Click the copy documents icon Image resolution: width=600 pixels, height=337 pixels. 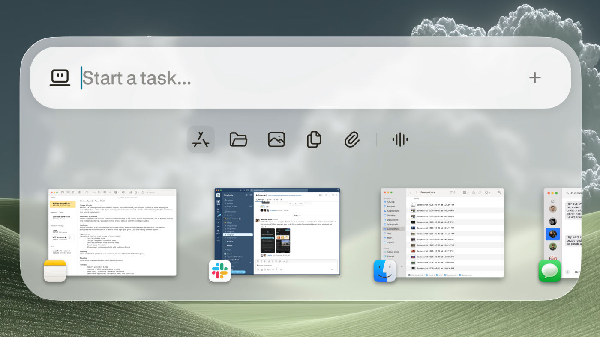pyautogui.click(x=314, y=139)
